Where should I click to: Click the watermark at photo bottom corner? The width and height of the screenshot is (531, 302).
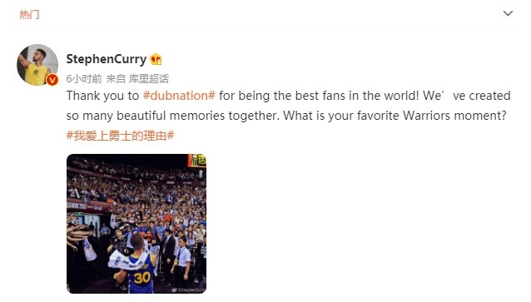[188, 290]
